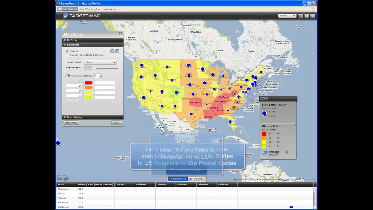Click the New Map button
The image size is (373, 210).
(71, 123)
